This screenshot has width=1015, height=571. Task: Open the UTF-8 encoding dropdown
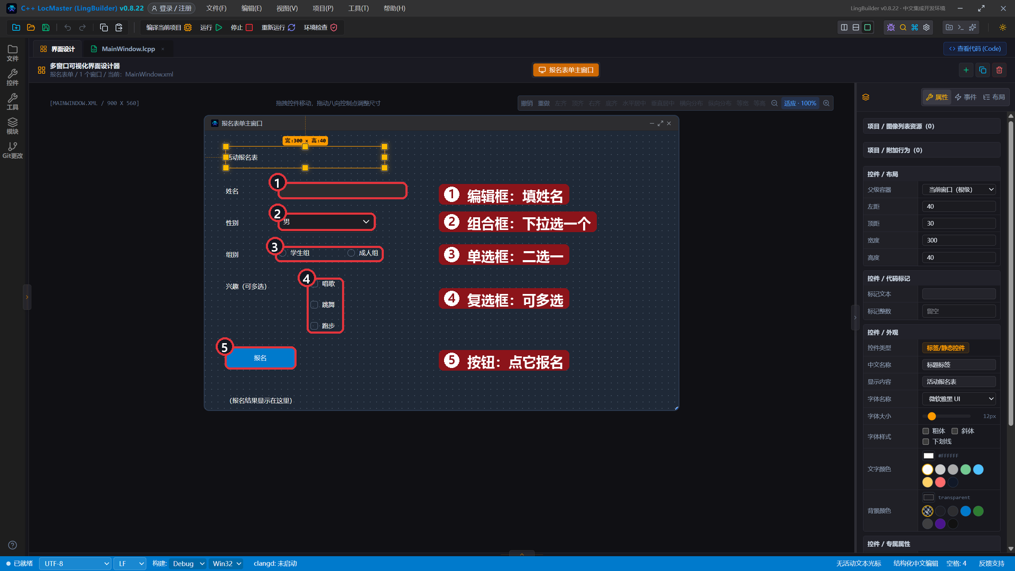[x=75, y=564]
